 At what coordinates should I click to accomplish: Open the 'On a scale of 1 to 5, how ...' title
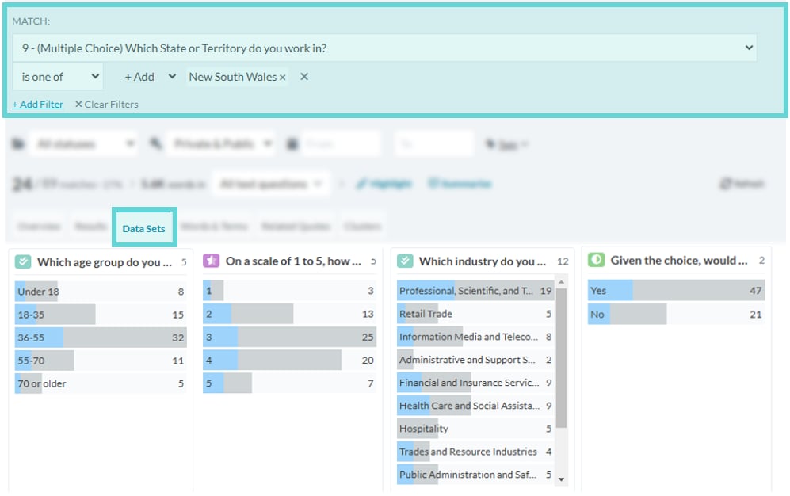pyautogui.click(x=293, y=261)
